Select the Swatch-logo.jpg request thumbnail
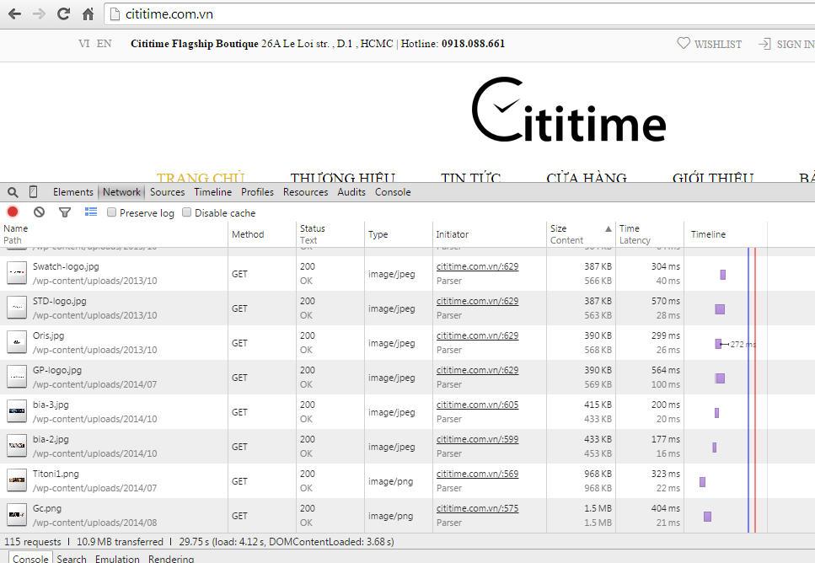Image resolution: width=815 pixels, height=563 pixels. [x=17, y=273]
